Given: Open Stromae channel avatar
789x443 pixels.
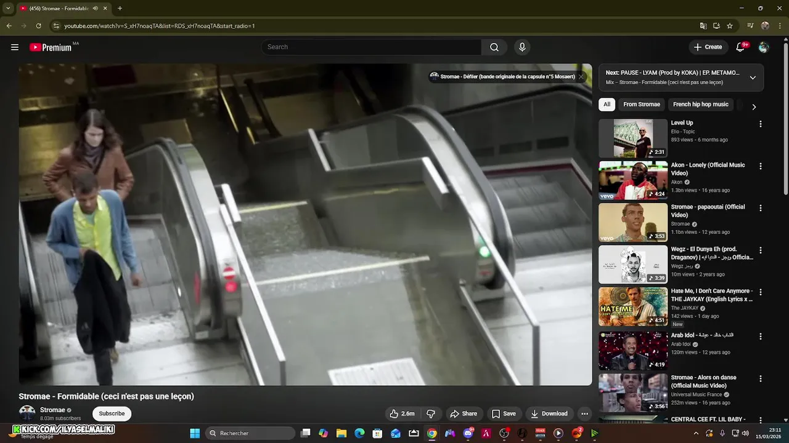Looking at the screenshot, I should [27, 413].
